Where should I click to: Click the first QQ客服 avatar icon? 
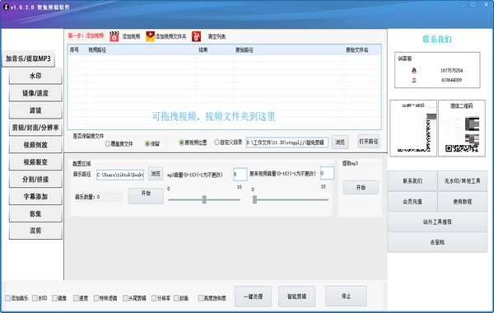coord(414,71)
